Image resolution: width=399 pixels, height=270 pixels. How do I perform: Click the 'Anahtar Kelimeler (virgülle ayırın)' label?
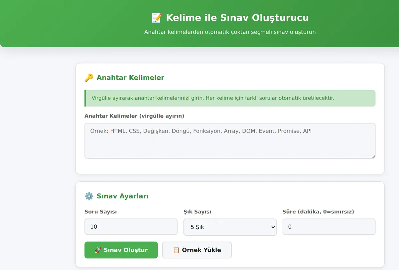point(134,116)
